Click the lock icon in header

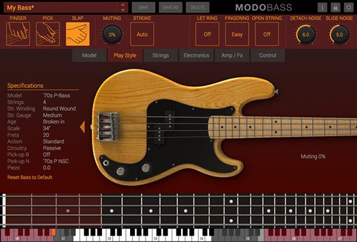pos(335,8)
